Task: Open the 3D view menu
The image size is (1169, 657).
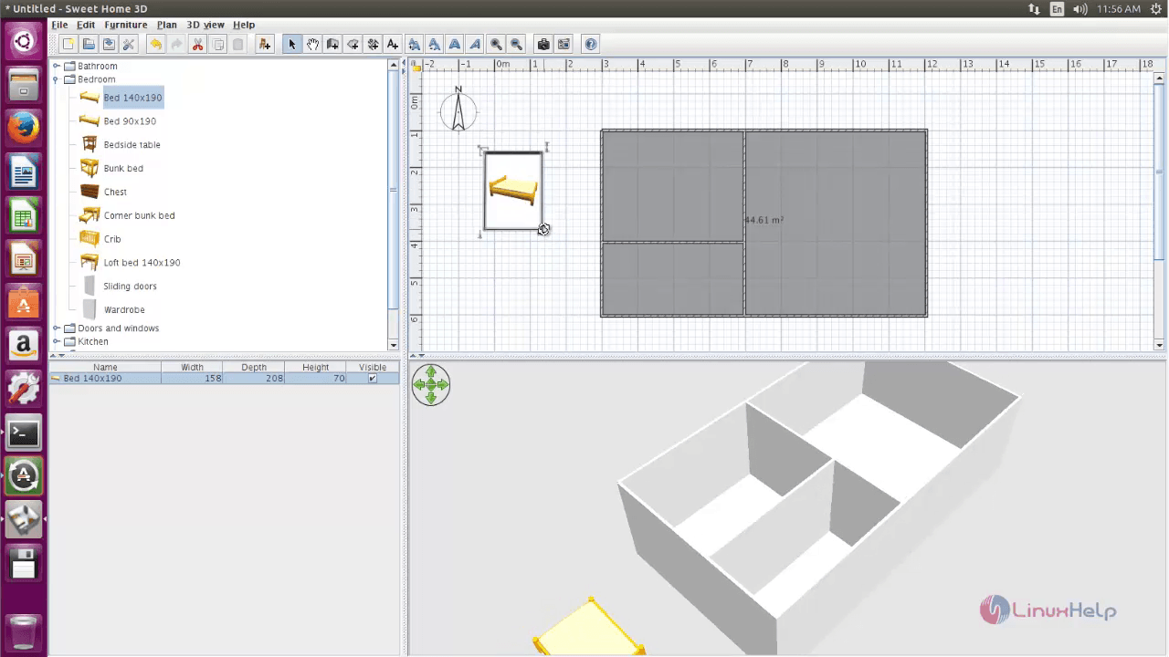Action: [x=205, y=25]
